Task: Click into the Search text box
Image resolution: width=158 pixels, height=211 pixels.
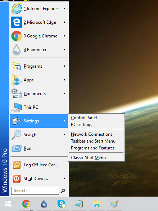Action: coord(35,191)
